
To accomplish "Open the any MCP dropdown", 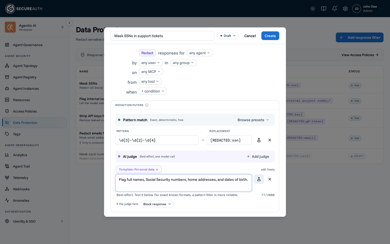I will (151, 72).
